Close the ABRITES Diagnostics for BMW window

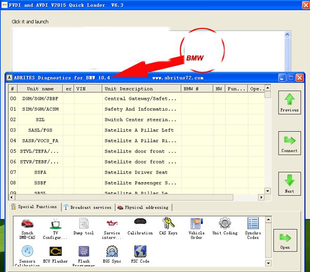[300, 78]
